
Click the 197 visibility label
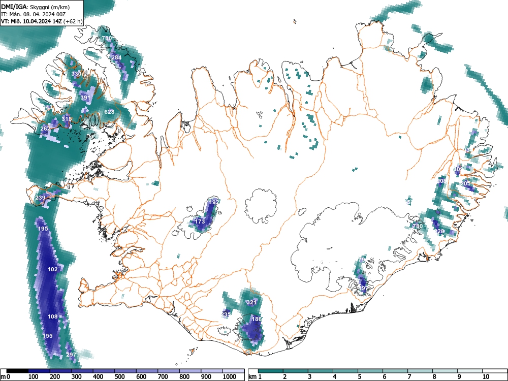[x=364, y=288]
